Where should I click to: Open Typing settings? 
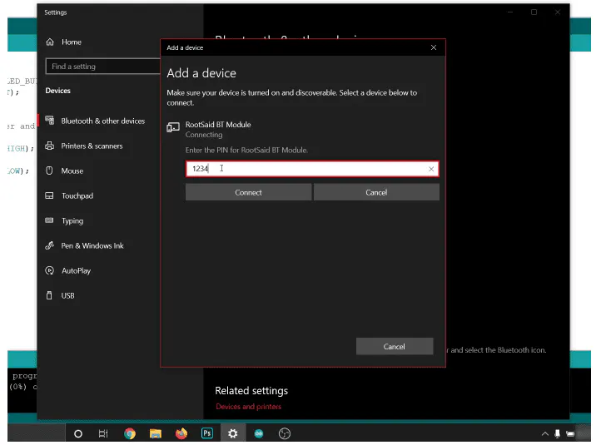(72, 221)
